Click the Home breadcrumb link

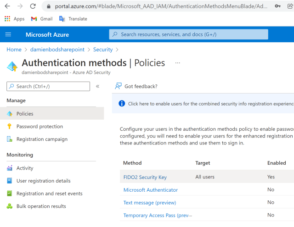coord(14,50)
